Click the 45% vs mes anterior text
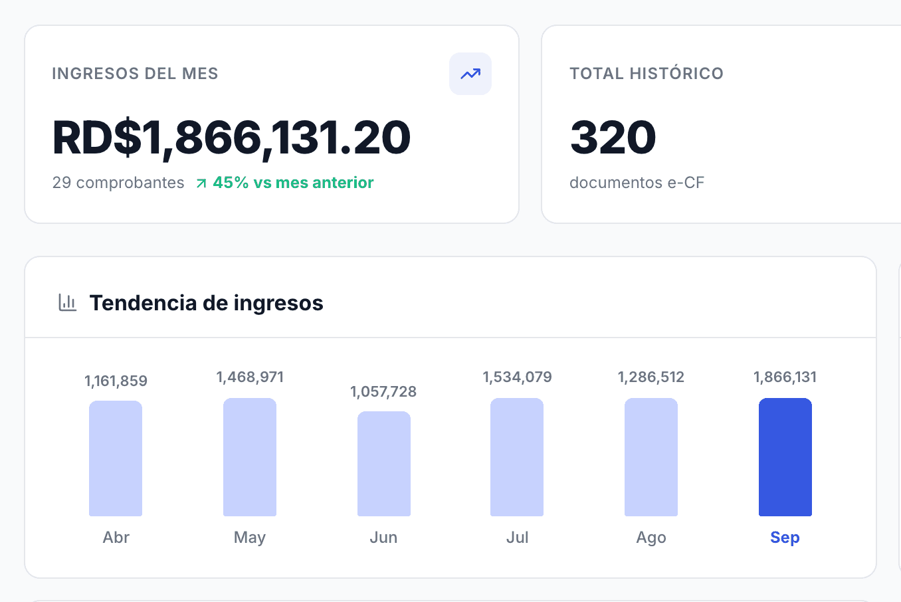 click(x=293, y=183)
